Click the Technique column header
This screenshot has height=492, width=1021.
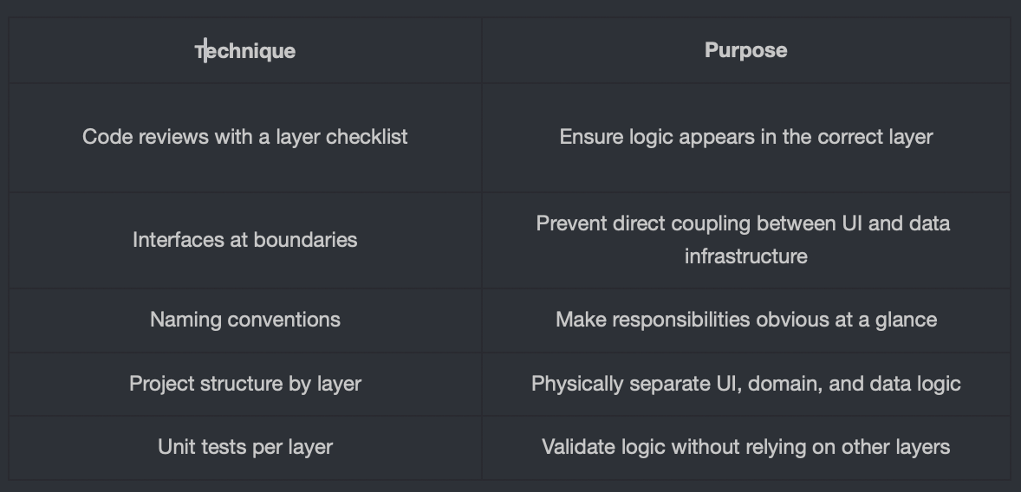click(x=245, y=51)
